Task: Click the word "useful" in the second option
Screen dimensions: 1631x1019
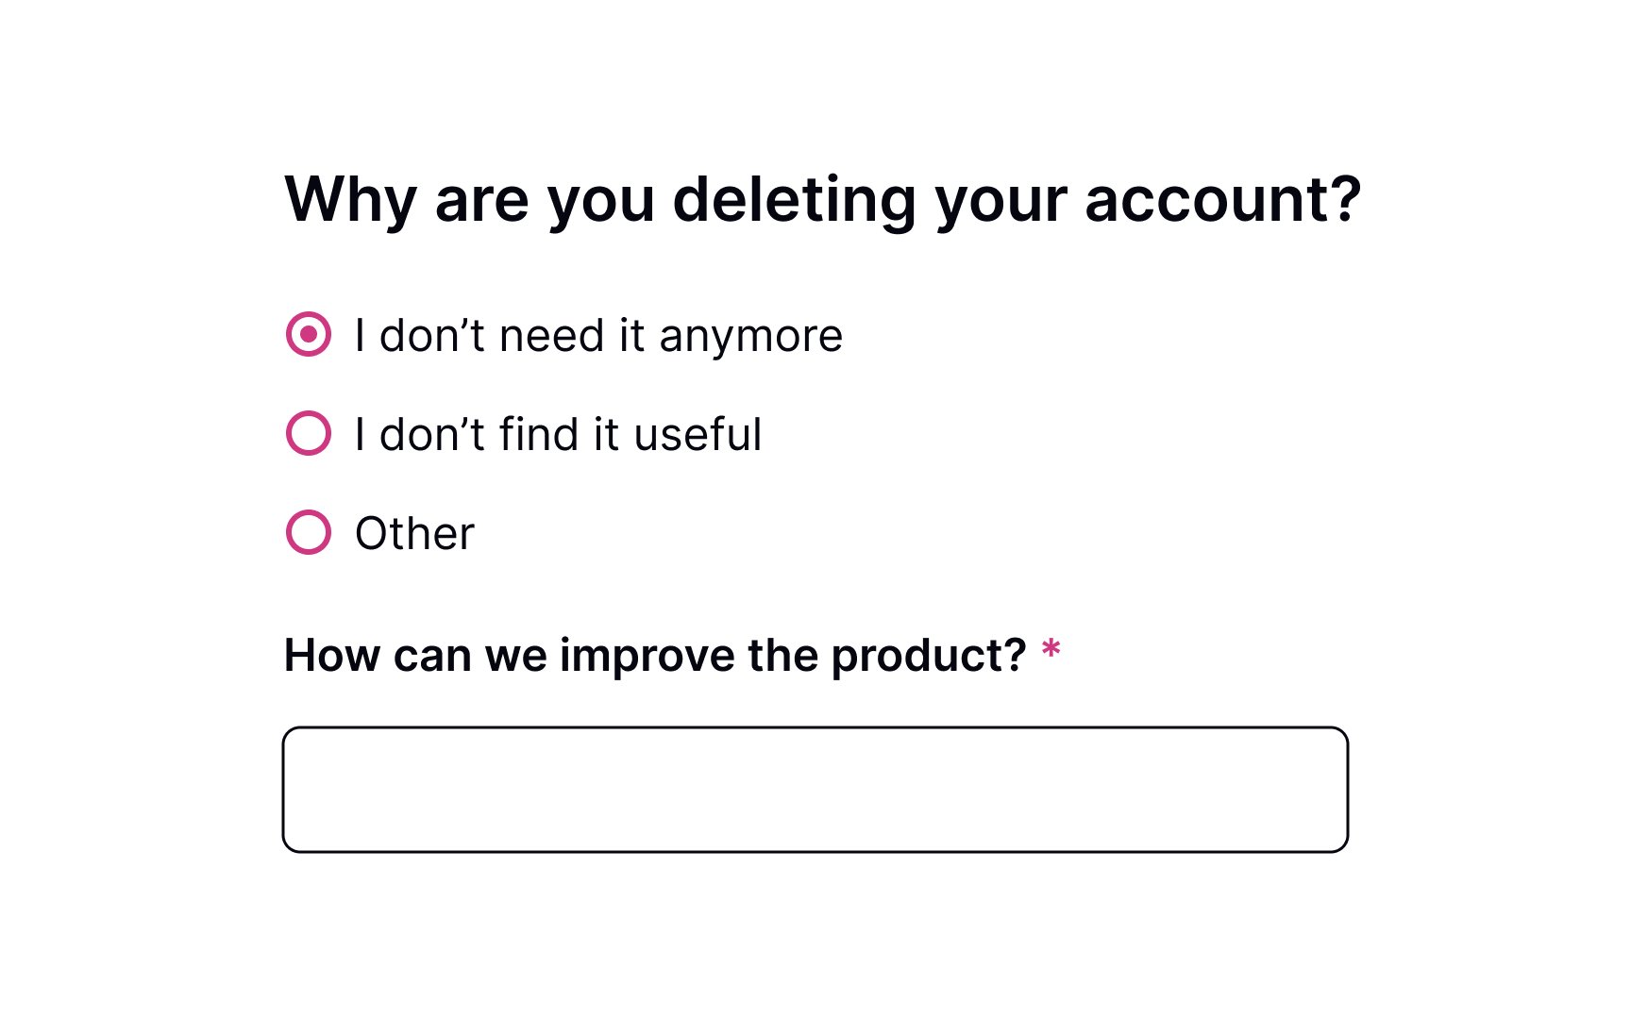Action: tap(698, 435)
